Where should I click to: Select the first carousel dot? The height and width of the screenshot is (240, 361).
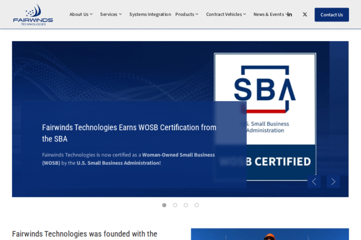(x=164, y=205)
